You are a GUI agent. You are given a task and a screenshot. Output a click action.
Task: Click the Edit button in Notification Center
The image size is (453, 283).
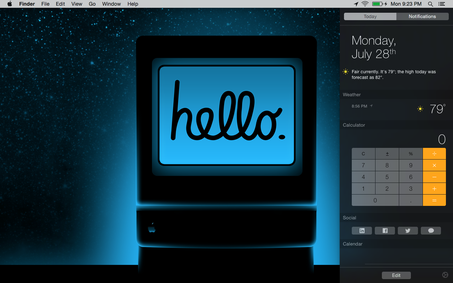pos(396,275)
